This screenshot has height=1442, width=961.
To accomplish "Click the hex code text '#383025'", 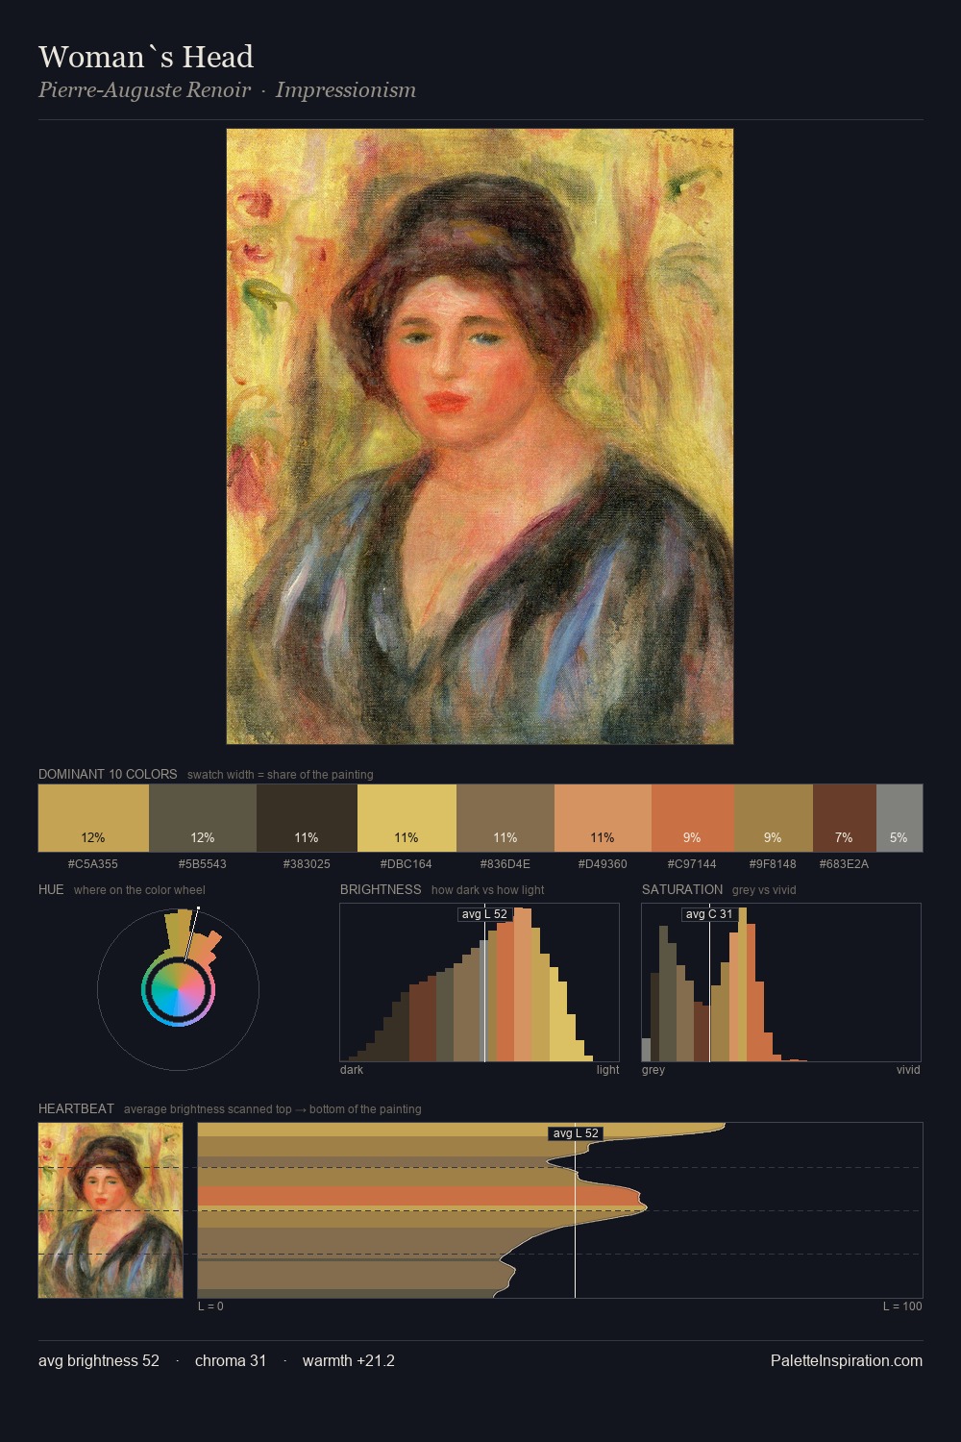I will click(x=307, y=864).
